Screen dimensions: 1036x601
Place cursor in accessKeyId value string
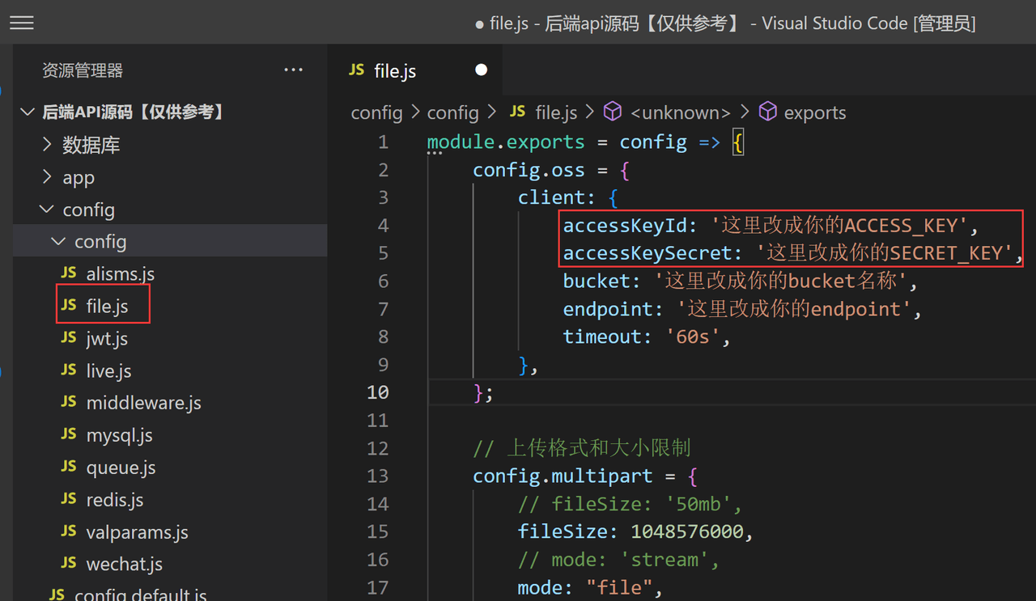pyautogui.click(x=839, y=225)
